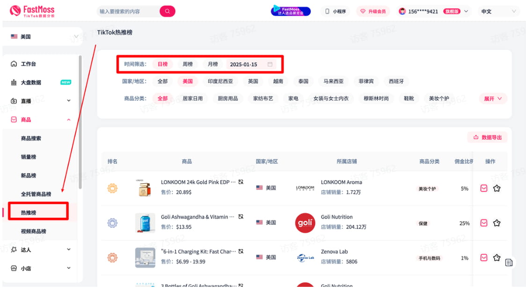Open the floating notes icon at right edge

tap(509, 263)
